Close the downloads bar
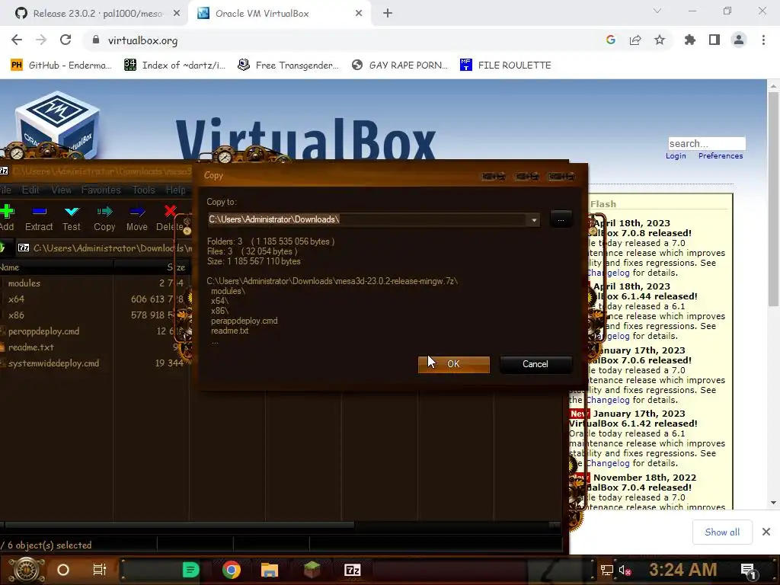Viewport: 780px width, 585px height. tap(766, 532)
